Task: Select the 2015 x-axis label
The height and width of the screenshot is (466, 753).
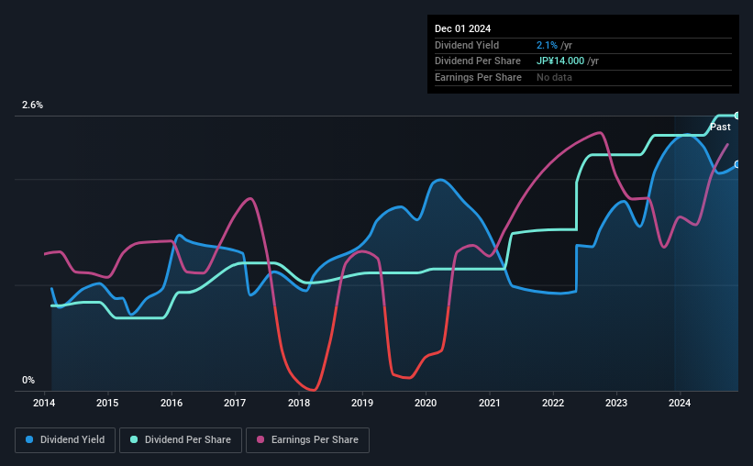Action: click(107, 403)
